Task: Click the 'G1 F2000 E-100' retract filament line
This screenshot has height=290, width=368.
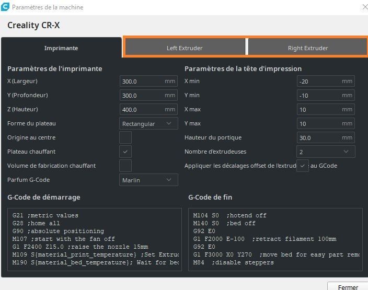Action: [x=264, y=239]
